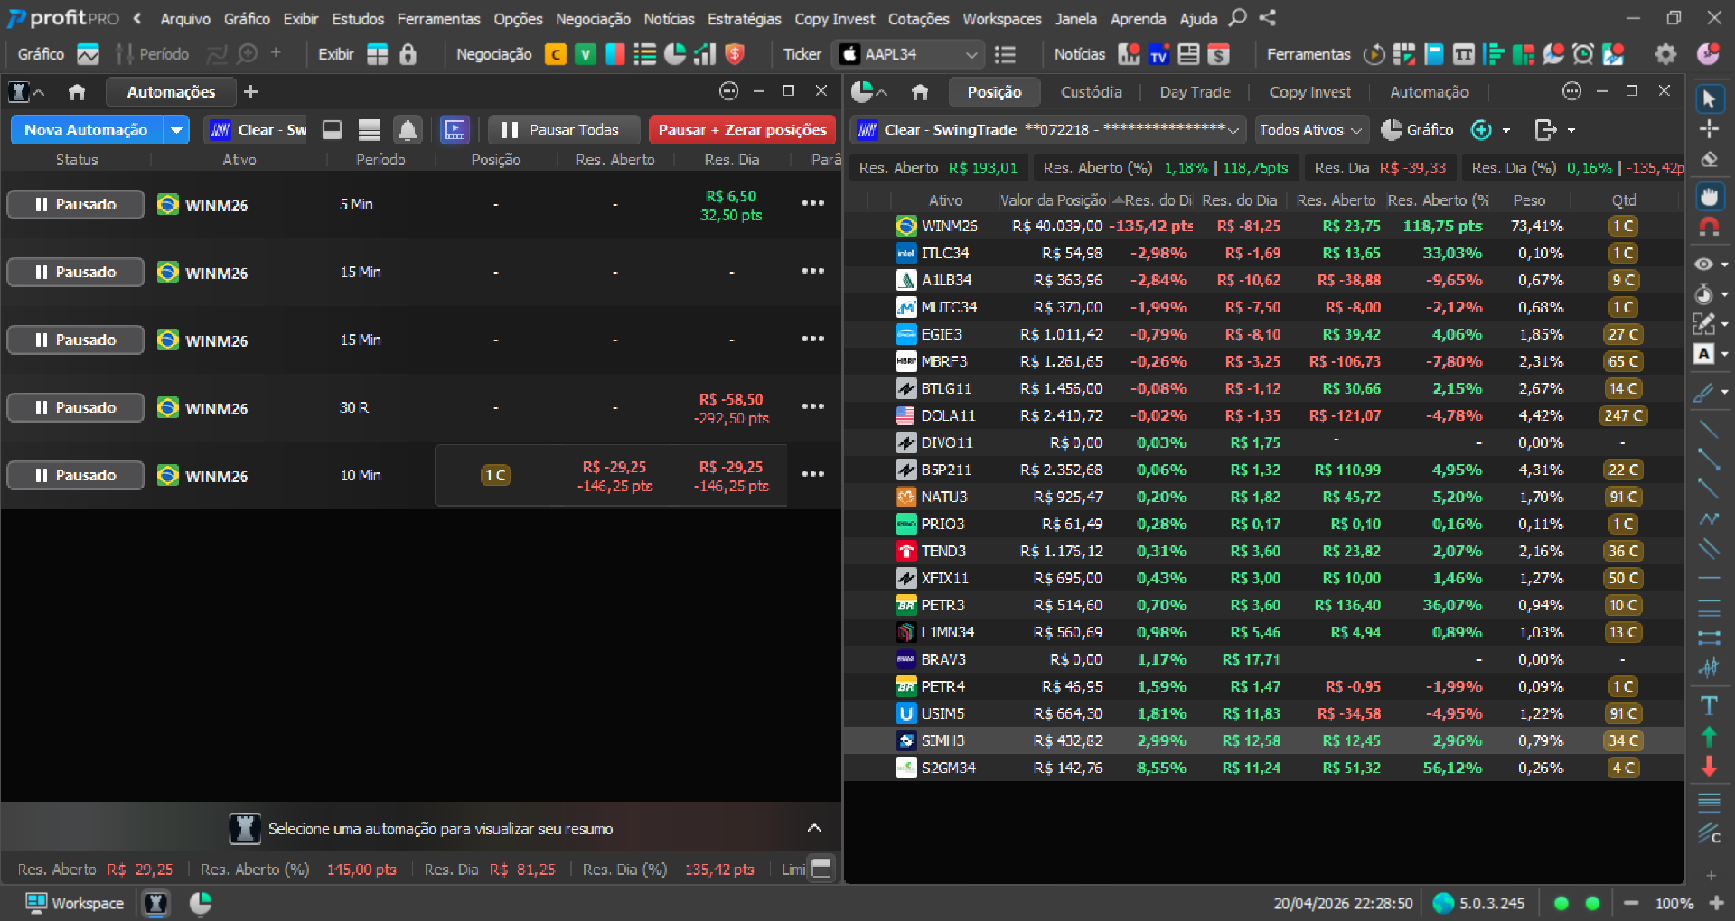Open the Clear - SwingTrade account dropdown
Viewport: 1735px width, 921px height.
click(1048, 130)
